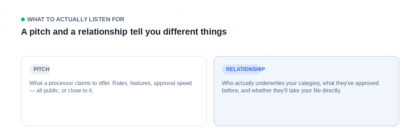Image resolution: width=420 pixels, height=140 pixels.
Task: Select the PITCH badge label
Action: pos(40,69)
